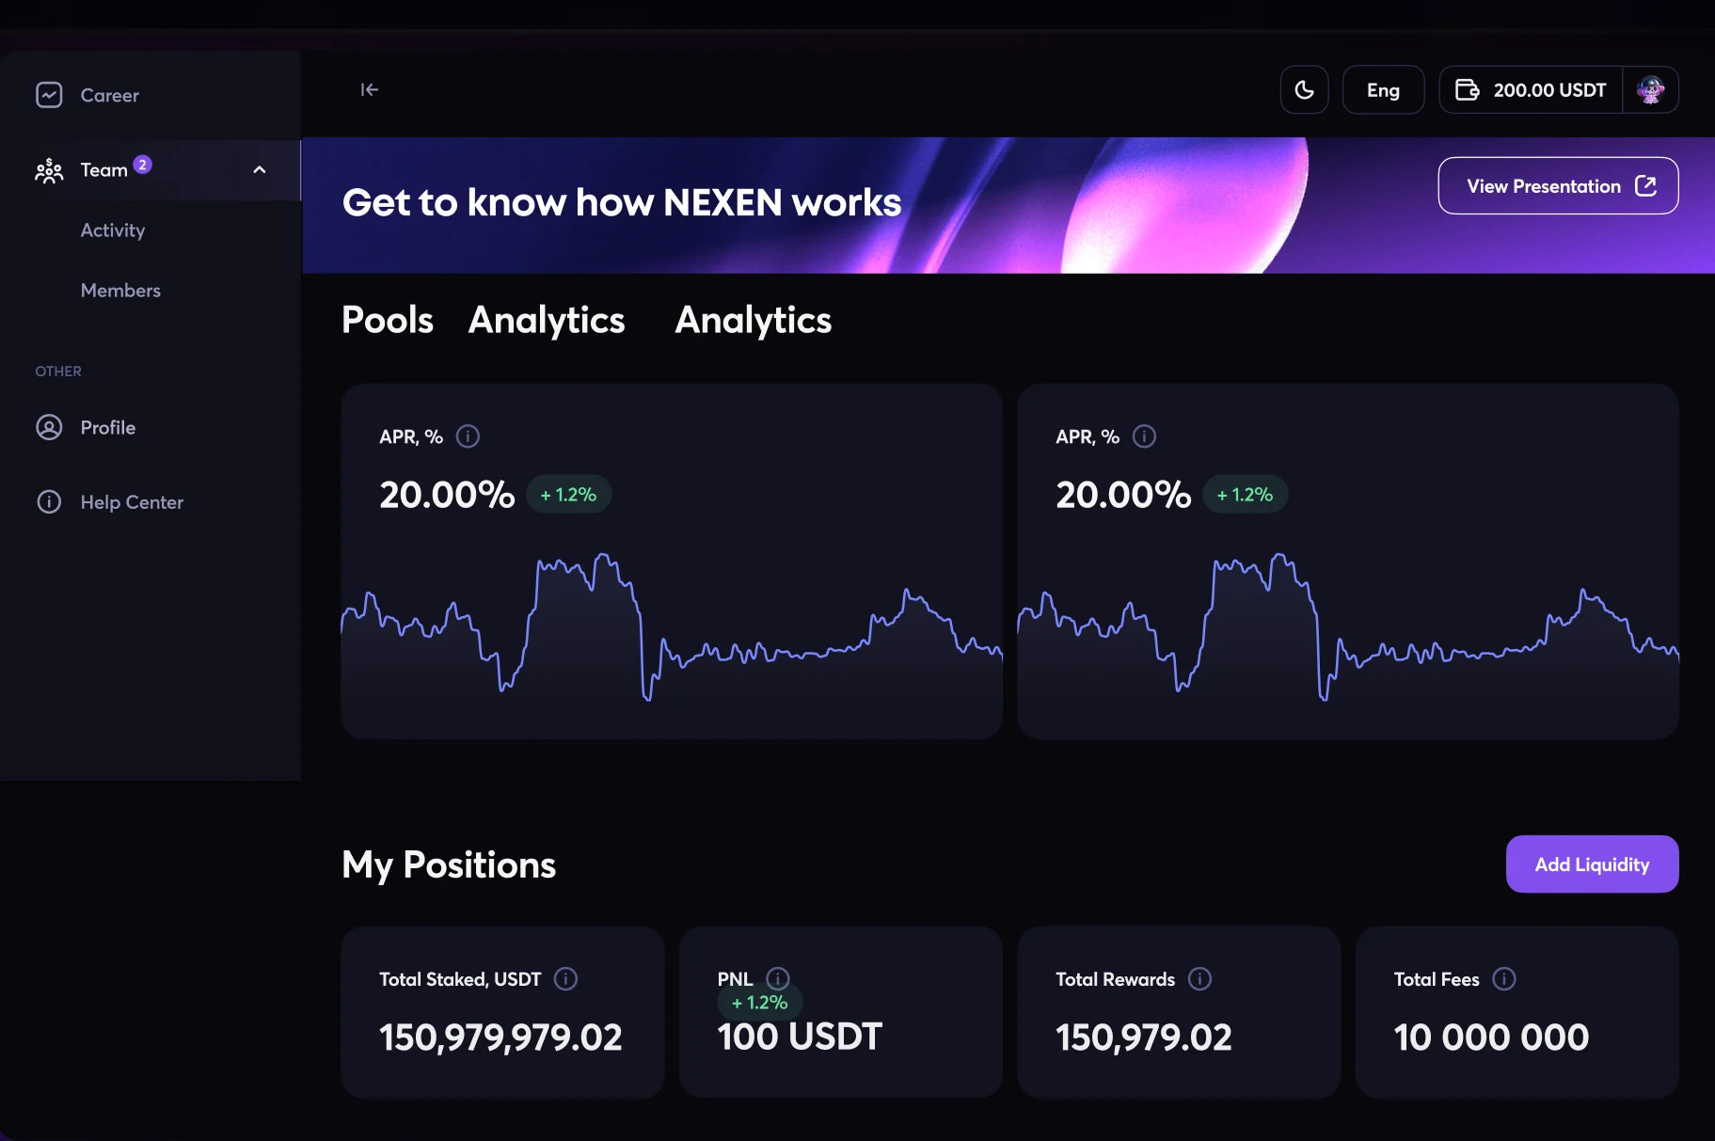
Task: Click the Profile user icon
Action: [49, 427]
